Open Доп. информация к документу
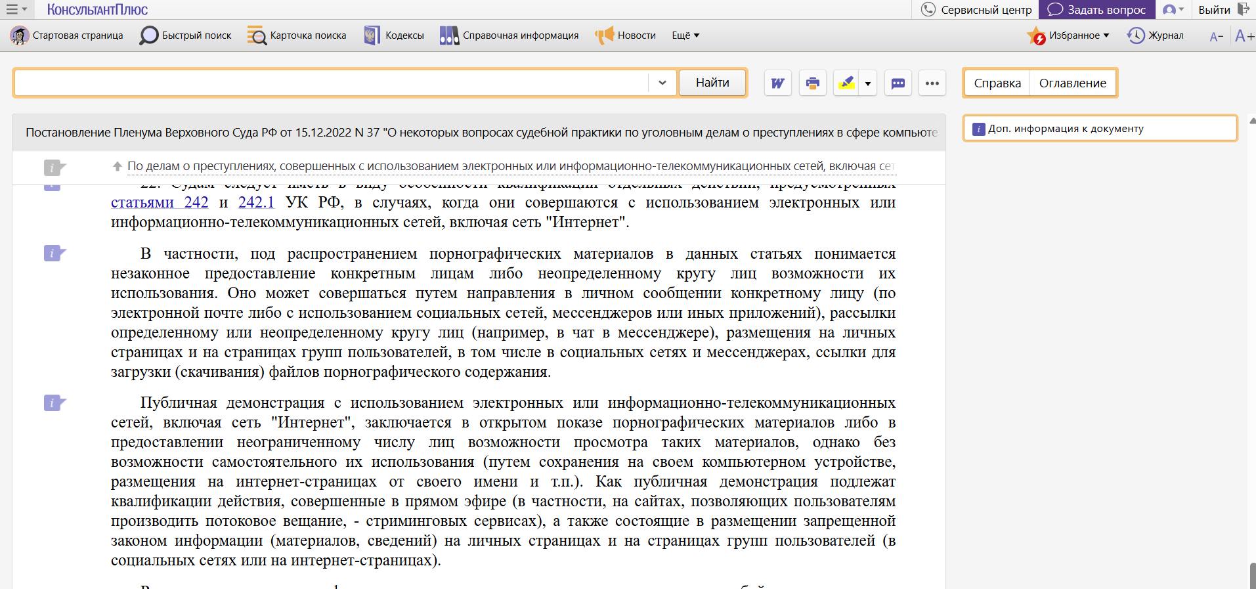Image resolution: width=1256 pixels, height=589 pixels. 1100,129
